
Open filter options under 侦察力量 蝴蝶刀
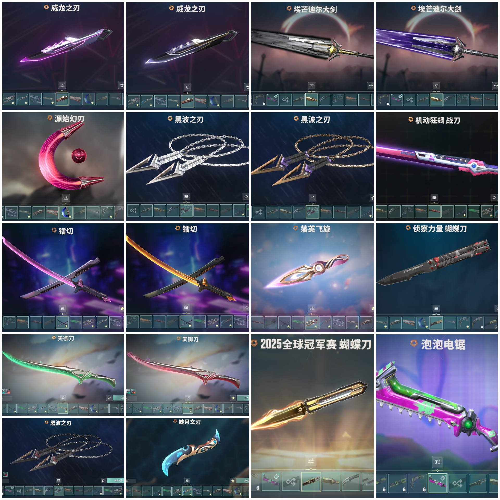click(x=436, y=308)
